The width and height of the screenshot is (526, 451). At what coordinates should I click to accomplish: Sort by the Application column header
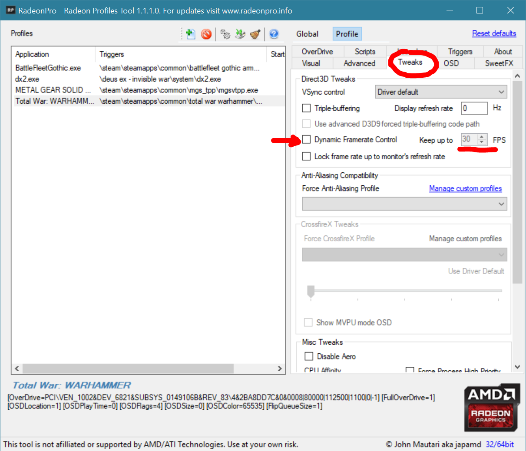tap(53, 54)
